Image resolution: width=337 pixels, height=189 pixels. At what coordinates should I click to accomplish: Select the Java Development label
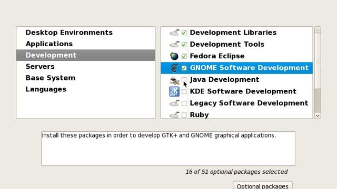coord(224,80)
